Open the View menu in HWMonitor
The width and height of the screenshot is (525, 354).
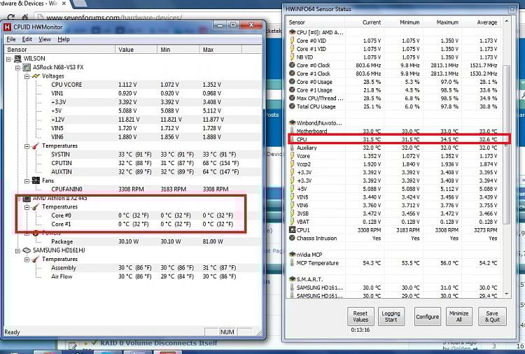45,39
